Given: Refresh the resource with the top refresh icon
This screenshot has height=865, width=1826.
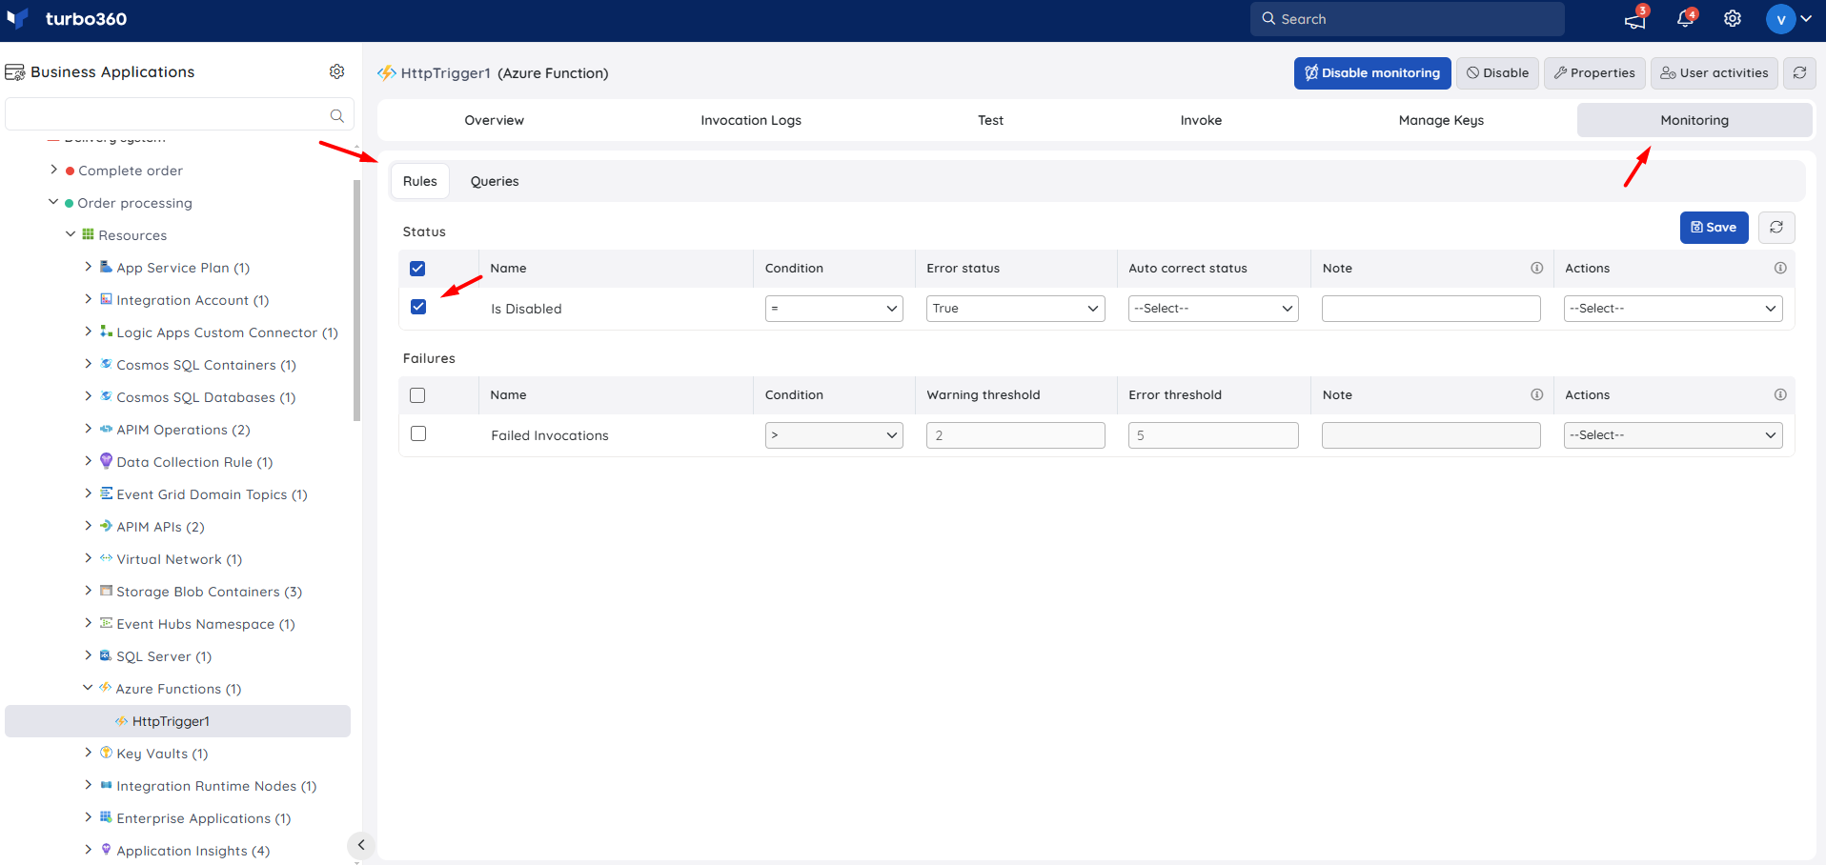Looking at the screenshot, I should pyautogui.click(x=1799, y=72).
